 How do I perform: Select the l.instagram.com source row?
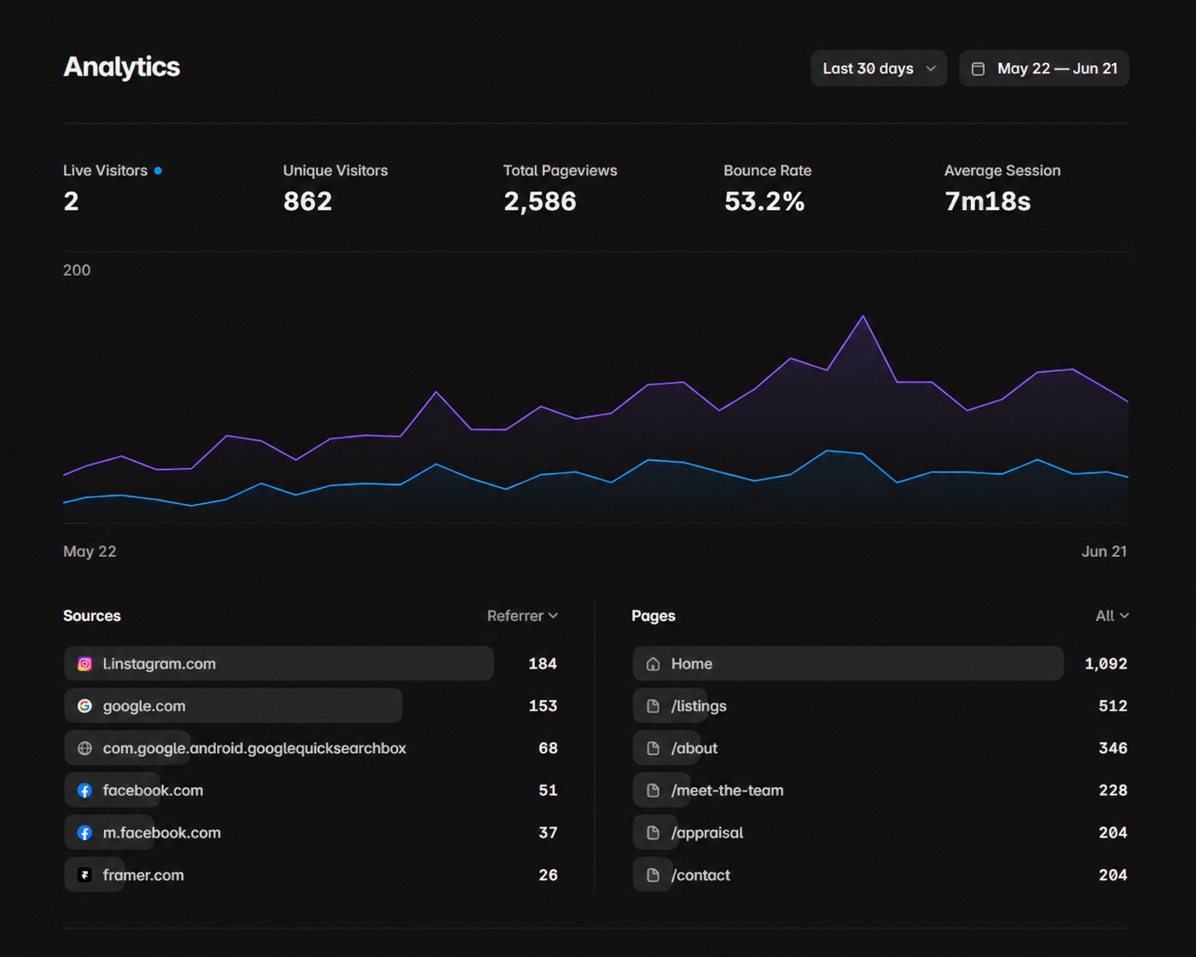pos(311,664)
